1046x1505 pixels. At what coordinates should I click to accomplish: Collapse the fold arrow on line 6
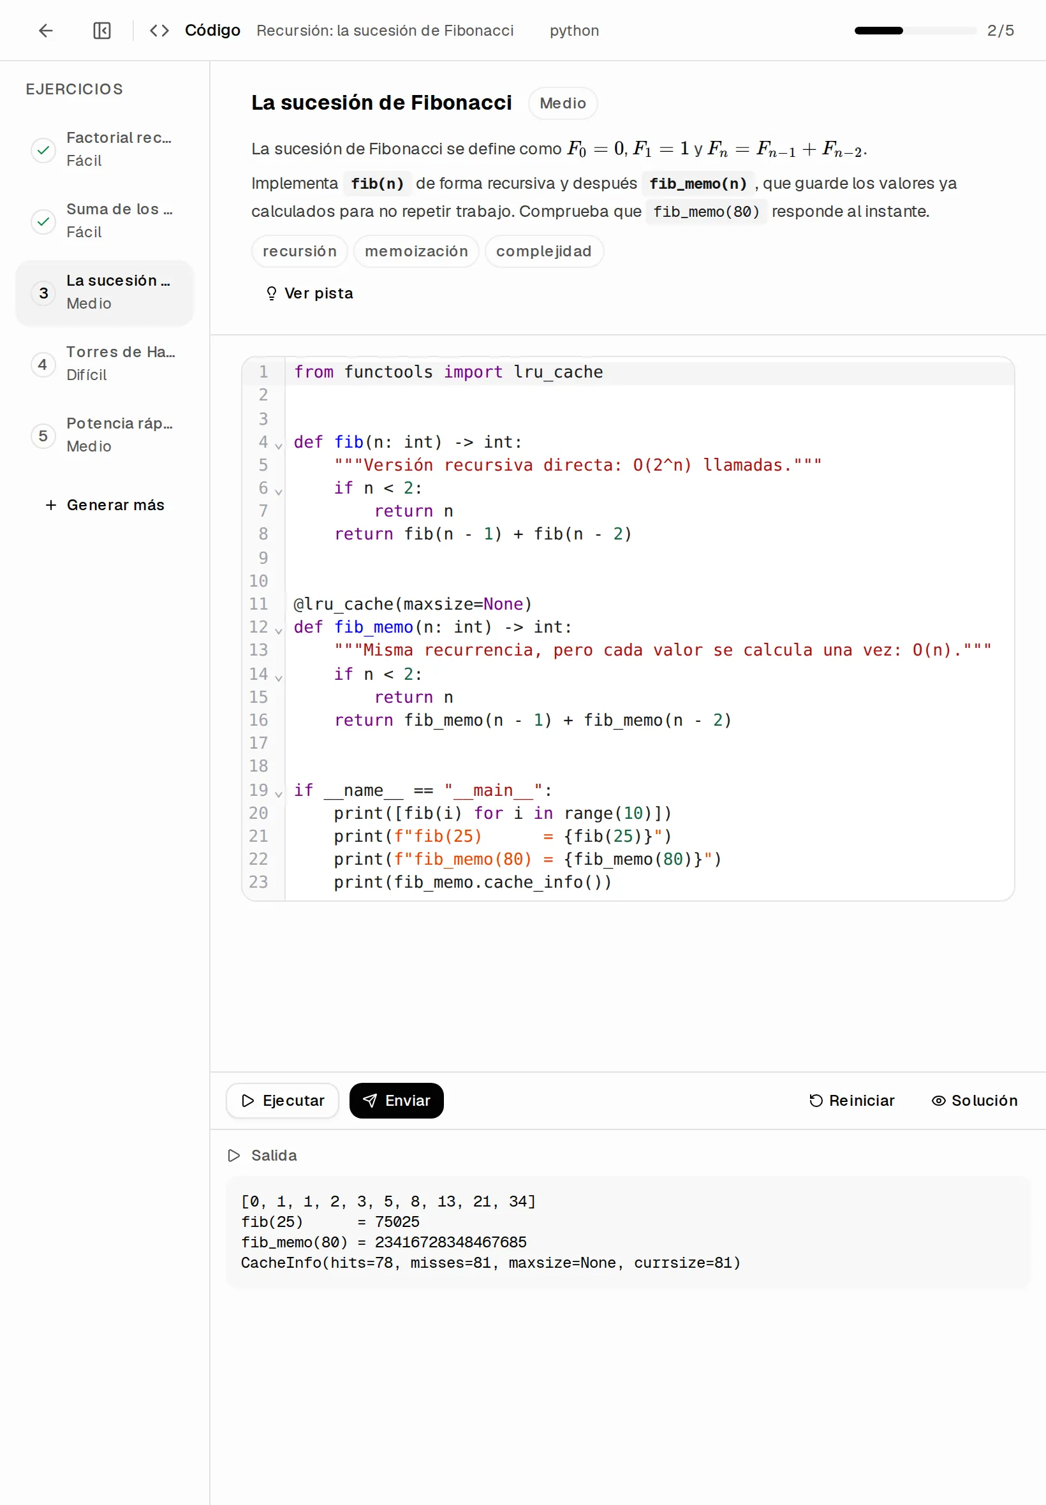tap(279, 492)
